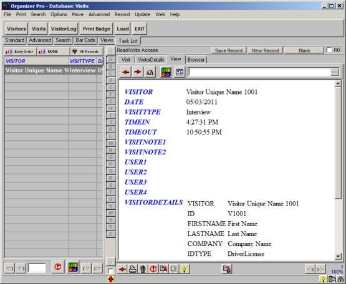
Task: Switch to the Browser tab
Action: pos(196,60)
